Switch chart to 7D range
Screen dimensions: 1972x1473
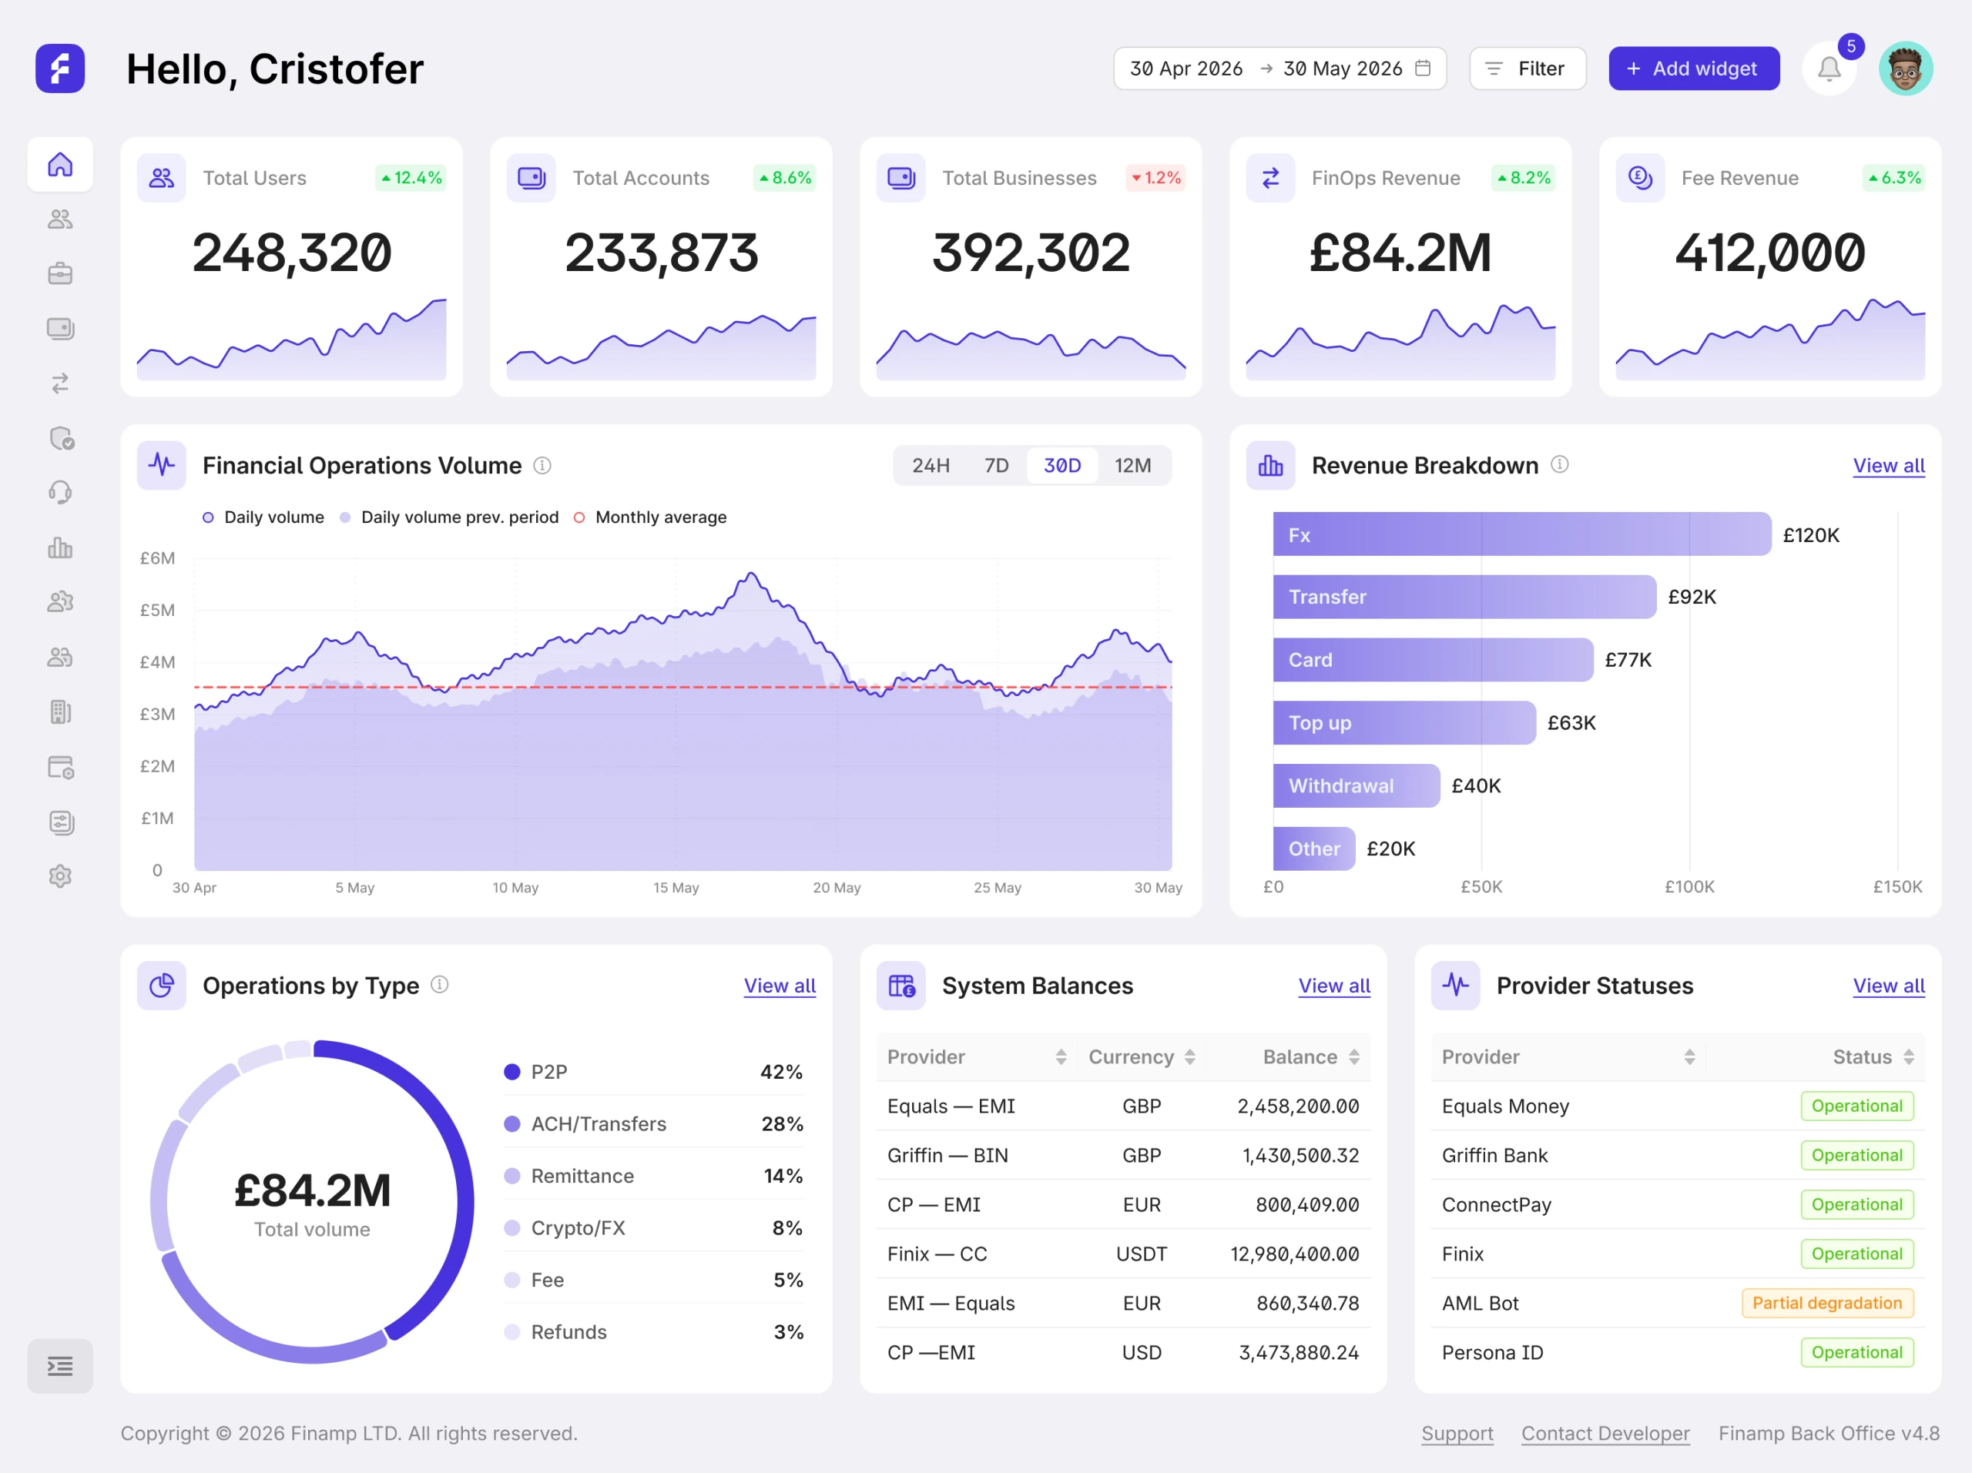(997, 466)
